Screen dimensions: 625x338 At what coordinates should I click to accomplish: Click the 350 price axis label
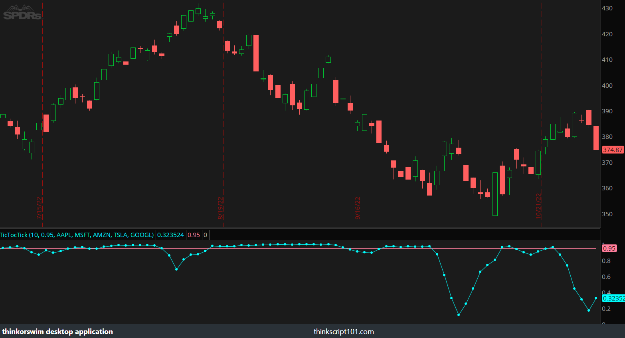click(x=607, y=214)
